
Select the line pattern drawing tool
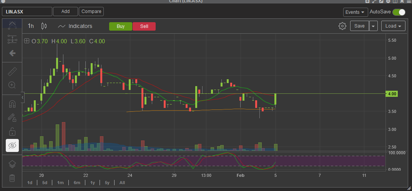pos(12,24)
